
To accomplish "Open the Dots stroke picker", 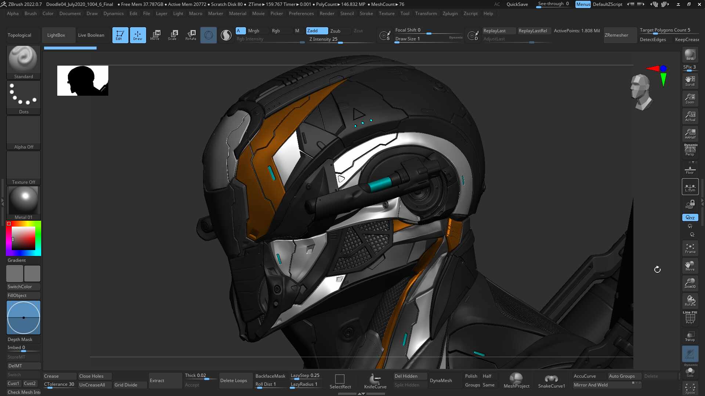I will click(23, 97).
